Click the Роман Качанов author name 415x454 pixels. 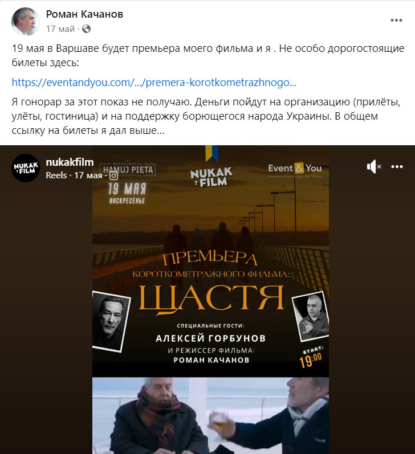click(84, 14)
